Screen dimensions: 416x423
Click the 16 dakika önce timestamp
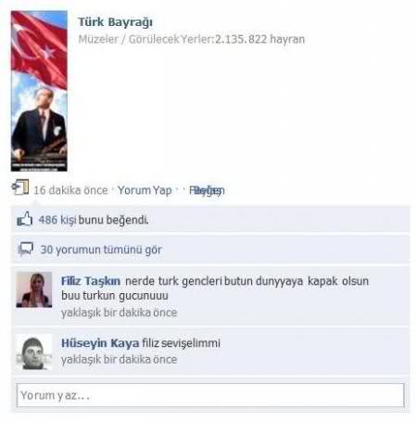click(x=70, y=190)
